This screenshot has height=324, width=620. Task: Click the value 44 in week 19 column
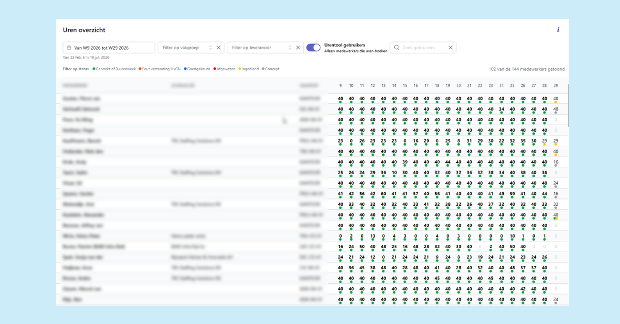pyautogui.click(x=448, y=162)
